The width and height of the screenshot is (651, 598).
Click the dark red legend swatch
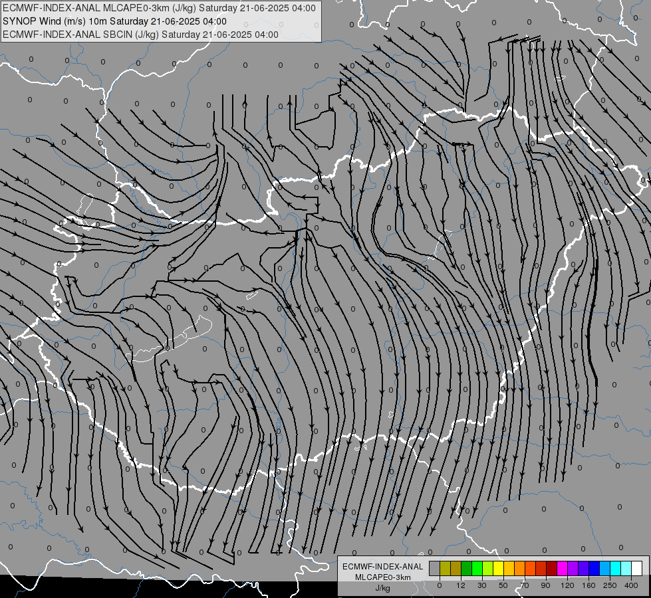[x=551, y=568]
